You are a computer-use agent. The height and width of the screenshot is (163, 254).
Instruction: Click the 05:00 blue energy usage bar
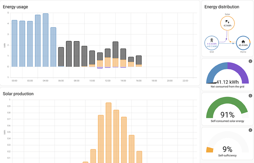tap(53, 47)
